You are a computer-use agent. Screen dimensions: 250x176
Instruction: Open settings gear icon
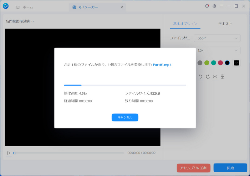(x=214, y=6)
